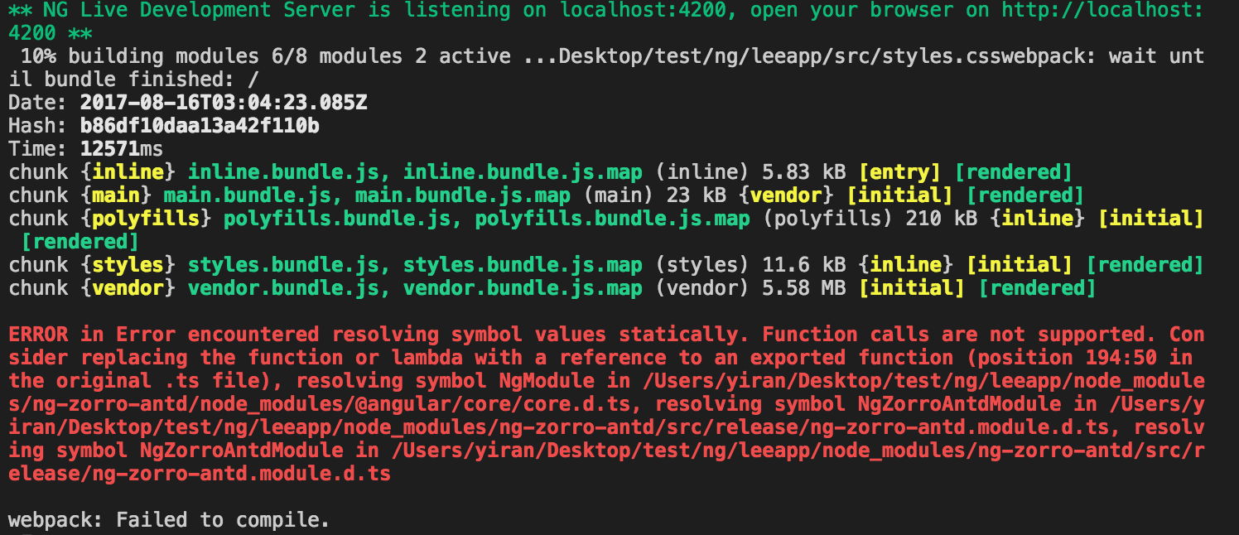Click the [entry] tag on inline chunk
This screenshot has width=1239, height=535.
click(900, 173)
